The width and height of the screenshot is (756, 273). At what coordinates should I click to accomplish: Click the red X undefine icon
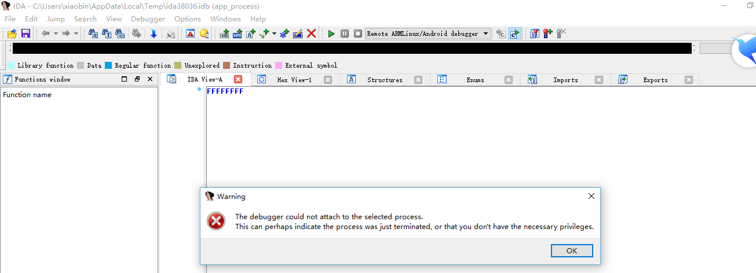coord(312,34)
